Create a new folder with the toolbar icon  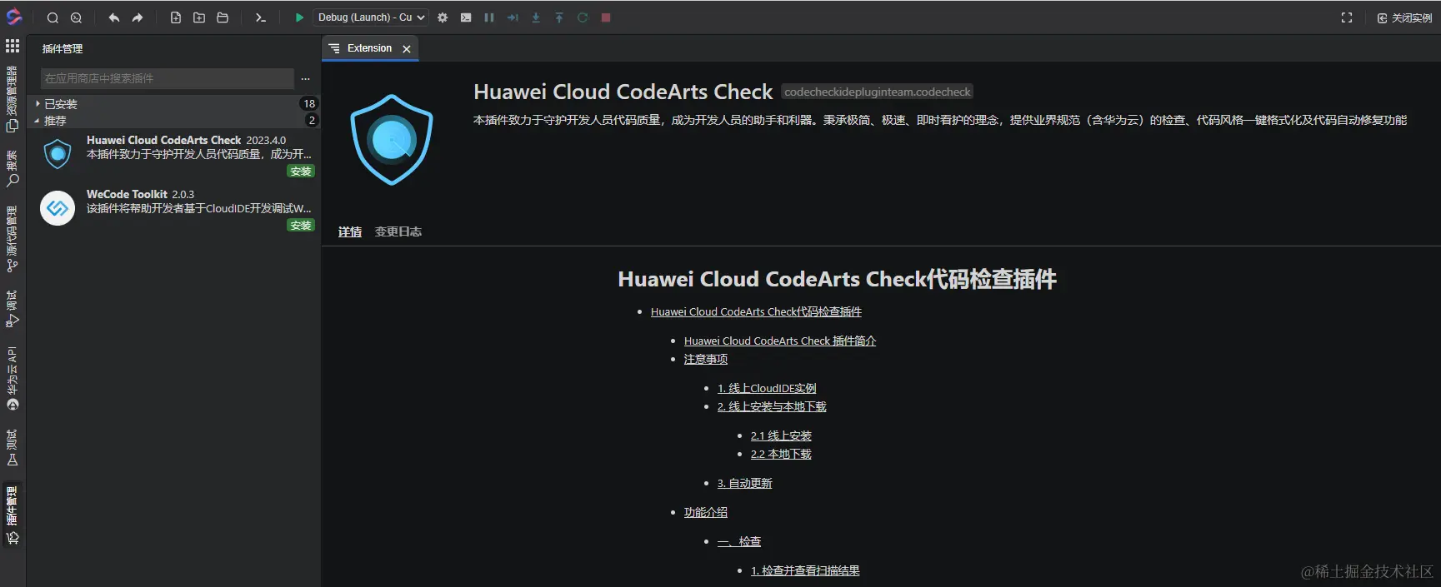coord(199,17)
